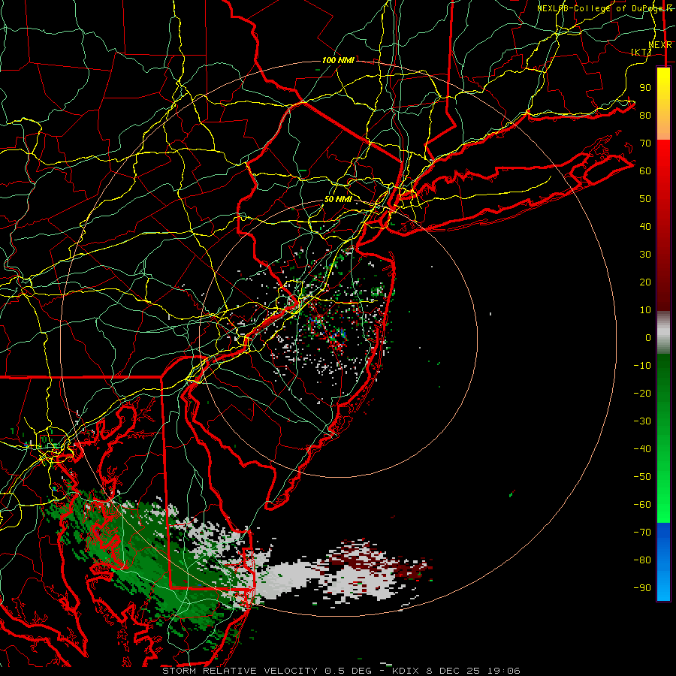Click the 90 value on the velocity scale

pyautogui.click(x=645, y=88)
